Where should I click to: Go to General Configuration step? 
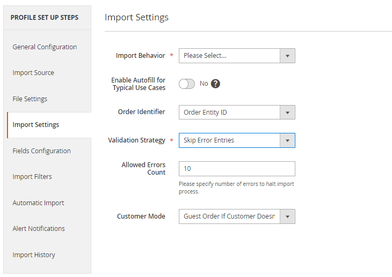45,47
